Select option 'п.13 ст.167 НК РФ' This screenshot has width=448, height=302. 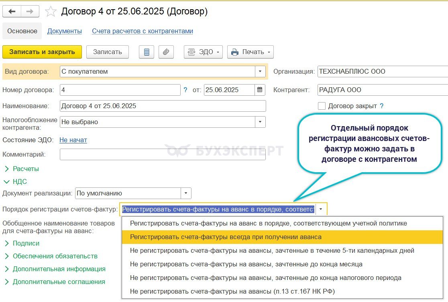pos(282,292)
